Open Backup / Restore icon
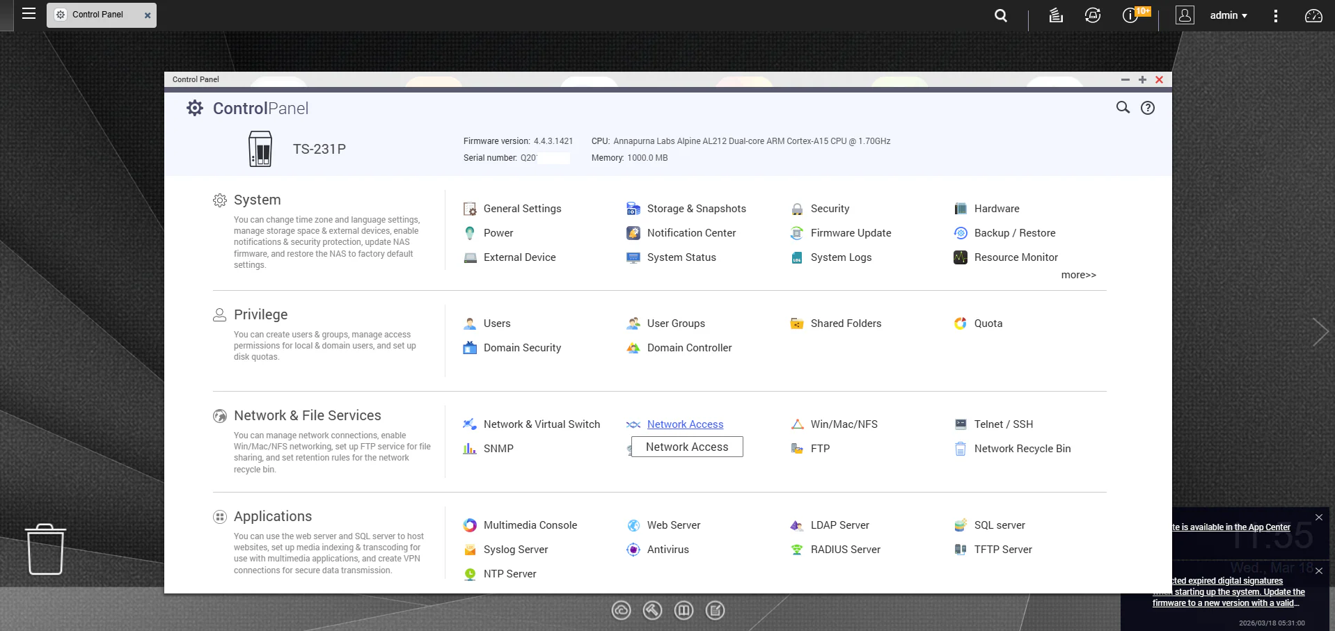Image resolution: width=1335 pixels, height=631 pixels. point(961,233)
